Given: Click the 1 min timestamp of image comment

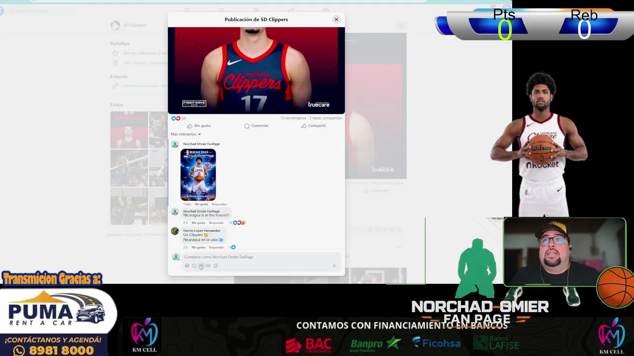Looking at the screenshot, I should click(187, 204).
